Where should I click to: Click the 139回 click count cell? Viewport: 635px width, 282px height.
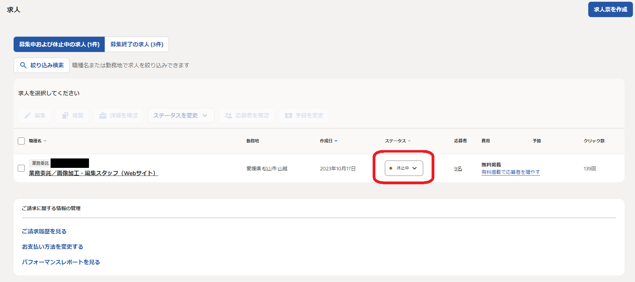tap(590, 169)
